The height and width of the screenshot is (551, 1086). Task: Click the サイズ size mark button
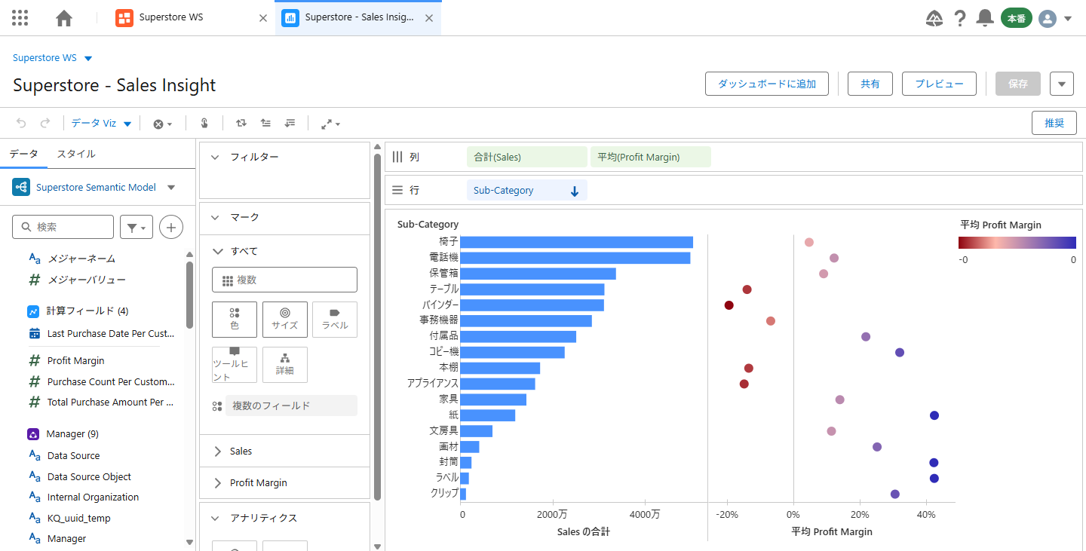[284, 320]
